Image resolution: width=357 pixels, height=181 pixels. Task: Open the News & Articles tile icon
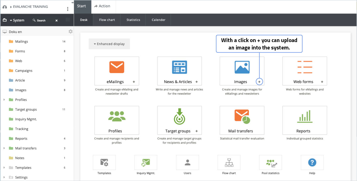tap(179, 67)
